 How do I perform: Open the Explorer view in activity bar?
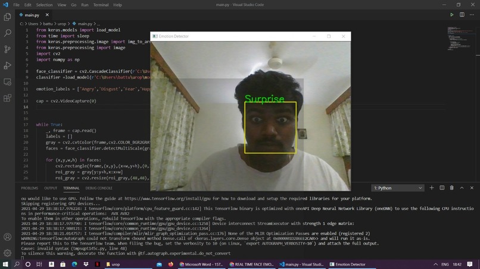click(7, 17)
